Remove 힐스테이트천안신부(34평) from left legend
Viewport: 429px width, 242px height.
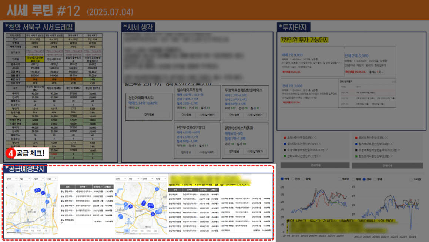(319, 144)
